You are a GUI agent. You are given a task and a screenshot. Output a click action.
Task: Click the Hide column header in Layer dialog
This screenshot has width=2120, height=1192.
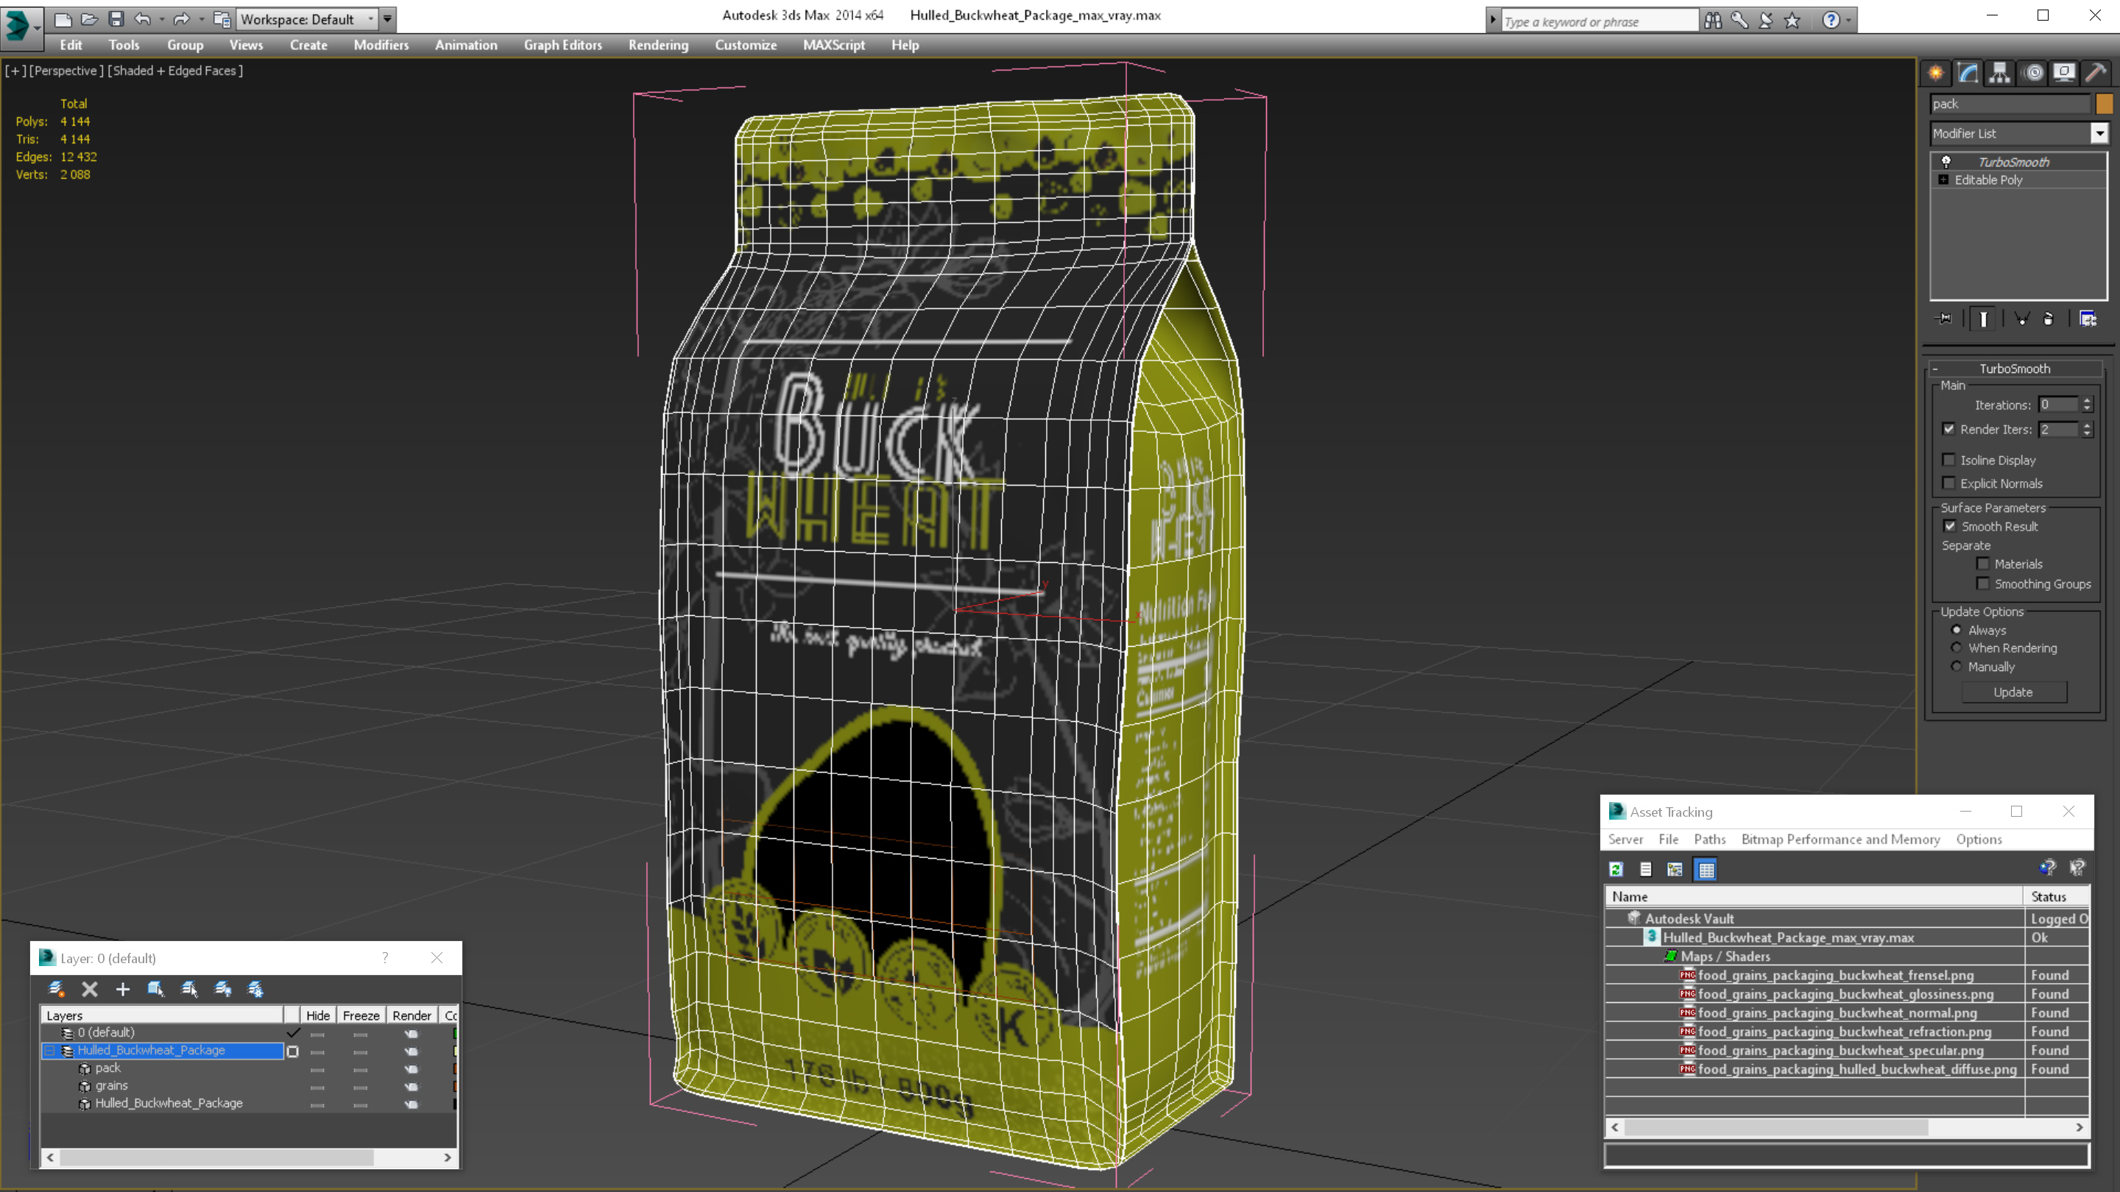coord(318,1015)
